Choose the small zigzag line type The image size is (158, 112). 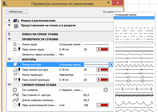[x=134, y=47]
